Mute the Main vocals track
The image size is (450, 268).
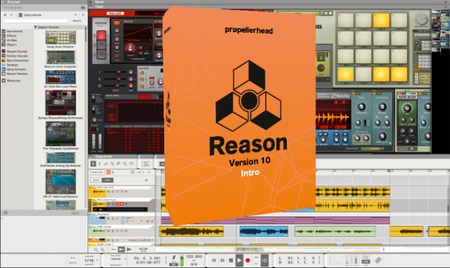coord(108,231)
